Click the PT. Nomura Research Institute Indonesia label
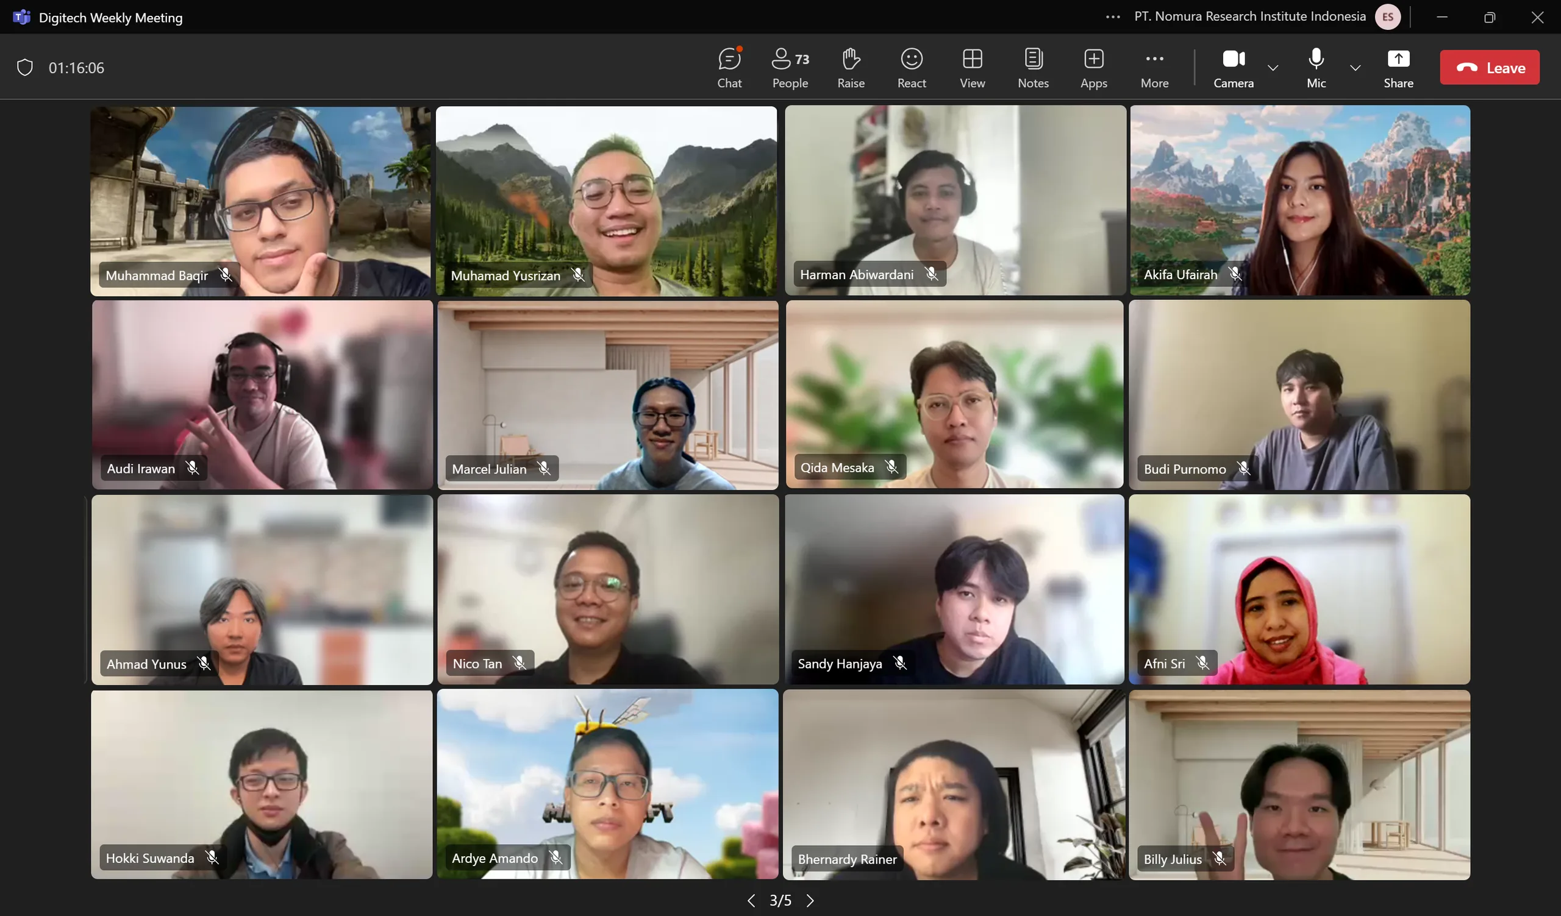This screenshot has height=916, width=1561. [x=1249, y=16]
